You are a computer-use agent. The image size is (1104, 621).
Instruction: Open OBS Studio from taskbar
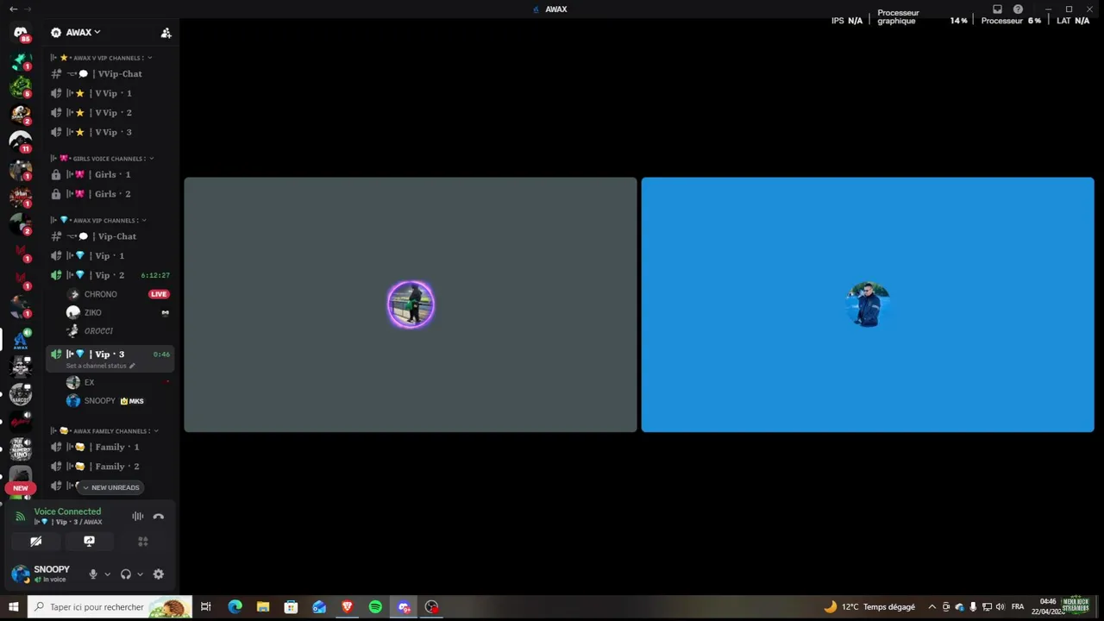click(x=431, y=607)
